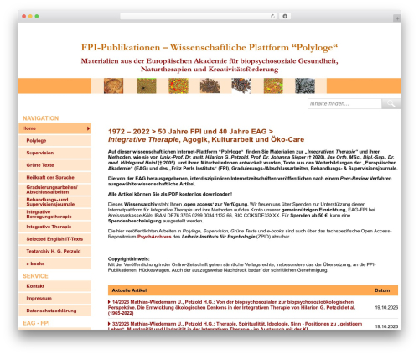Open Integrative Therapie menu item
The width and height of the screenshot is (419, 355).
coord(54,227)
